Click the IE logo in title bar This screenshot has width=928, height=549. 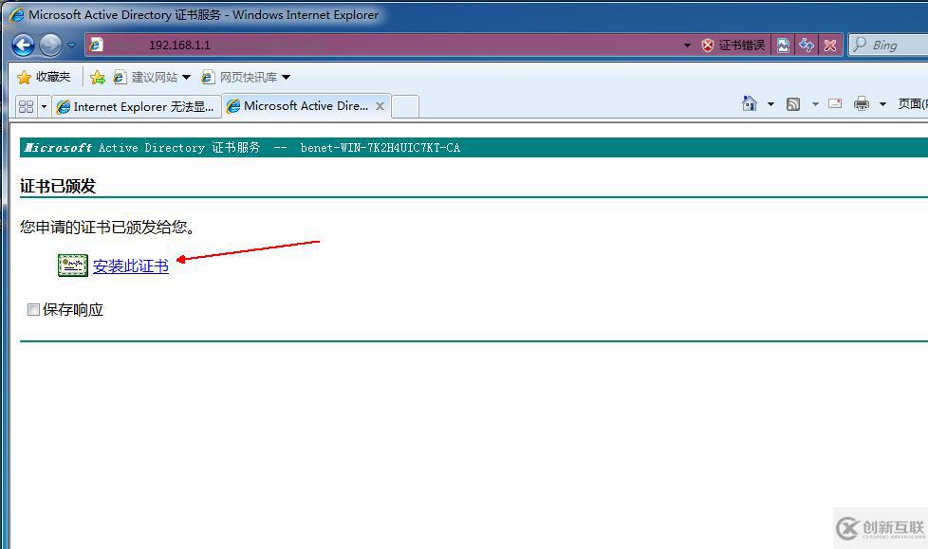[x=16, y=15]
